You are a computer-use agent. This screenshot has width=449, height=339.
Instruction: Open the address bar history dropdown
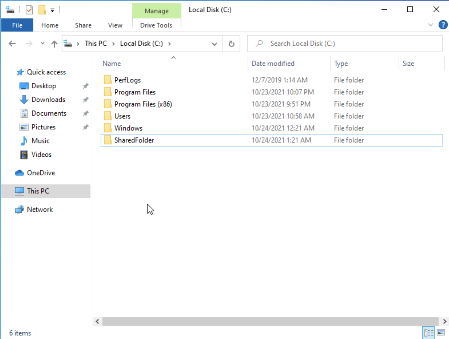[x=214, y=44]
